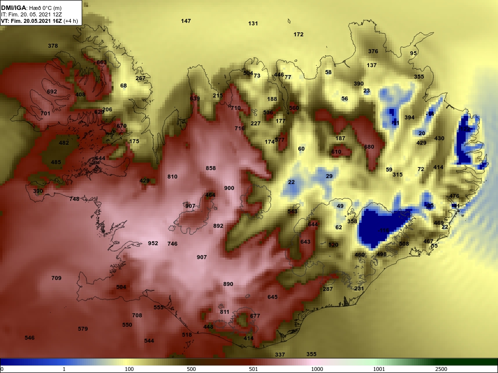The width and height of the screenshot is (498, 373).
Task: Pick the 215 height value
Action: coord(218,95)
